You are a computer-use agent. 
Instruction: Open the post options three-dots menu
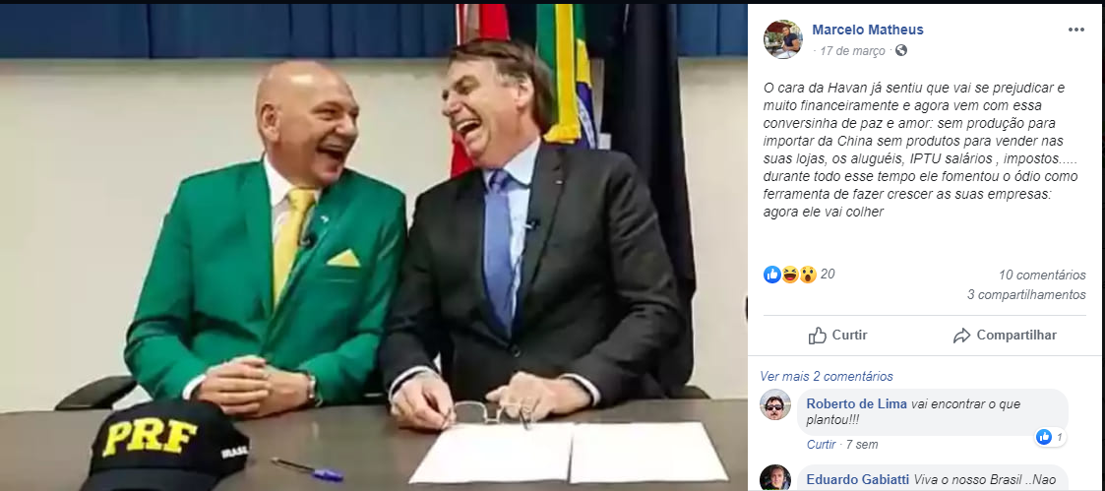click(x=1076, y=30)
